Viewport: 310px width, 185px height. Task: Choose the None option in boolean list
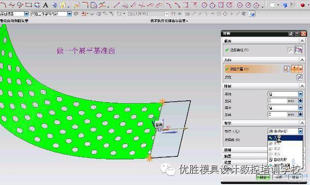pyautogui.click(x=285, y=138)
